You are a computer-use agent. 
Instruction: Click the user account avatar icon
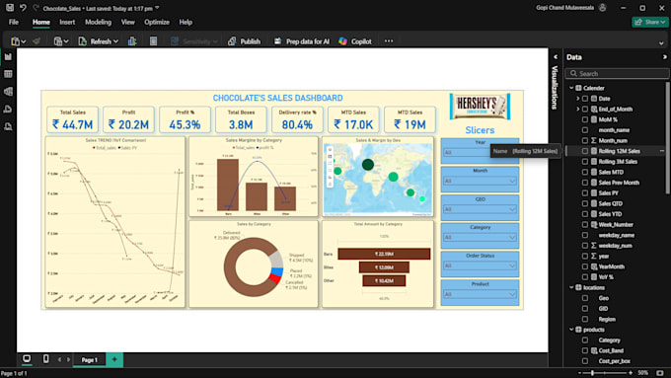[x=603, y=8]
